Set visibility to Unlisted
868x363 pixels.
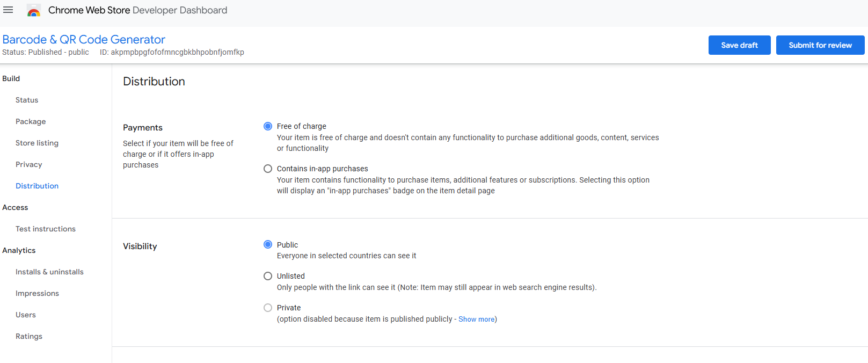(268, 276)
